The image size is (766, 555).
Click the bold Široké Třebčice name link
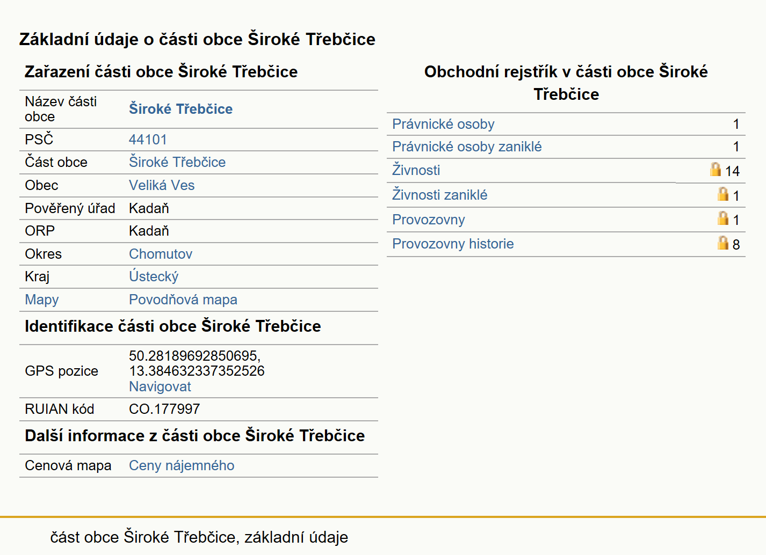click(x=180, y=109)
